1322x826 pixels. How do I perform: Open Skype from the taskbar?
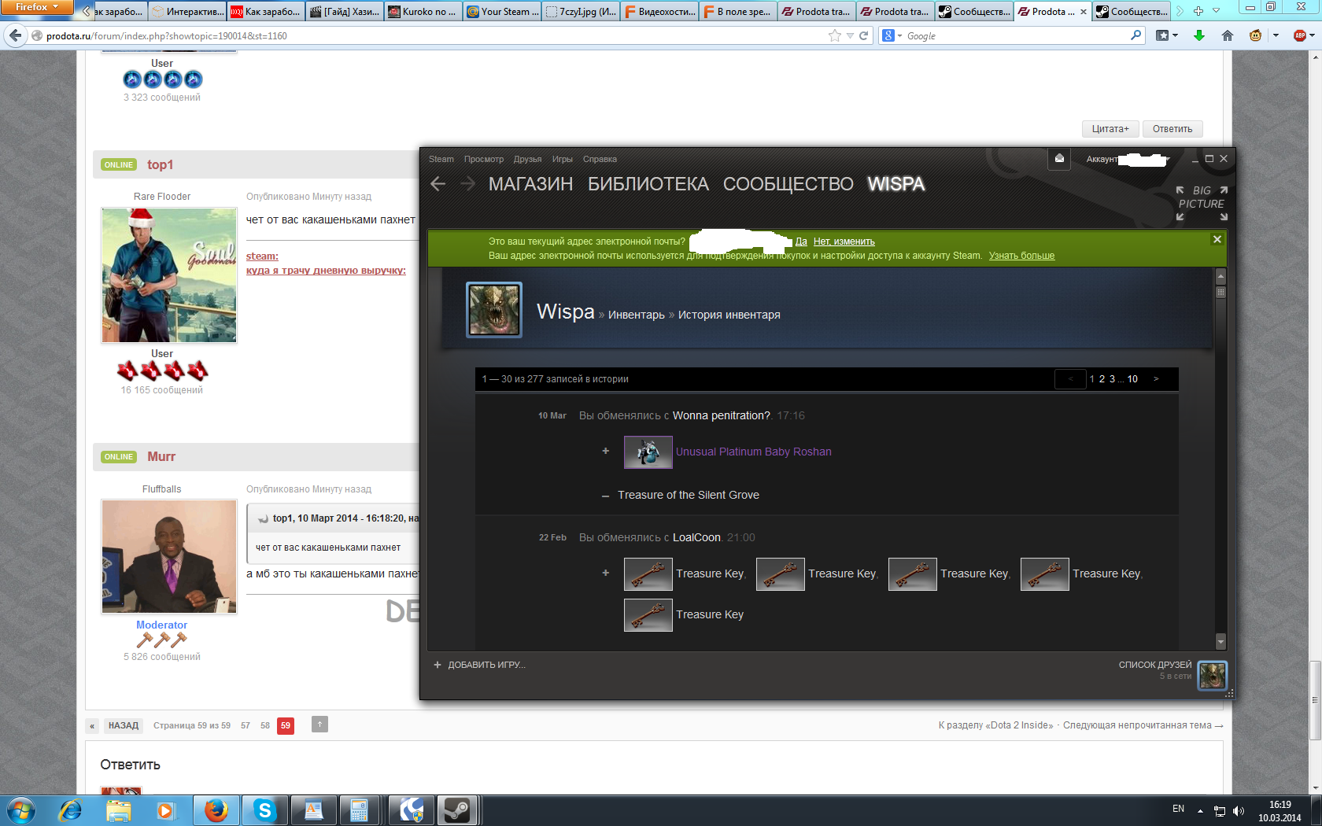(264, 809)
